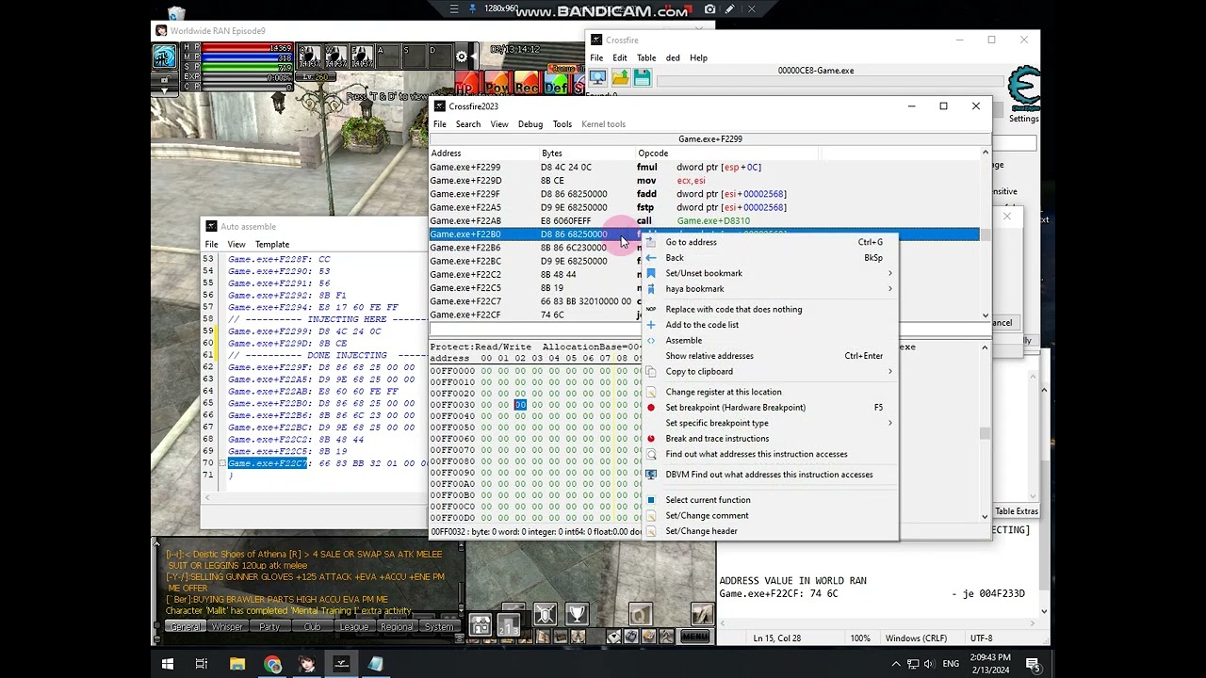Image resolution: width=1206 pixels, height=678 pixels.
Task: Click the game settings gear icon
Action: 462,56
